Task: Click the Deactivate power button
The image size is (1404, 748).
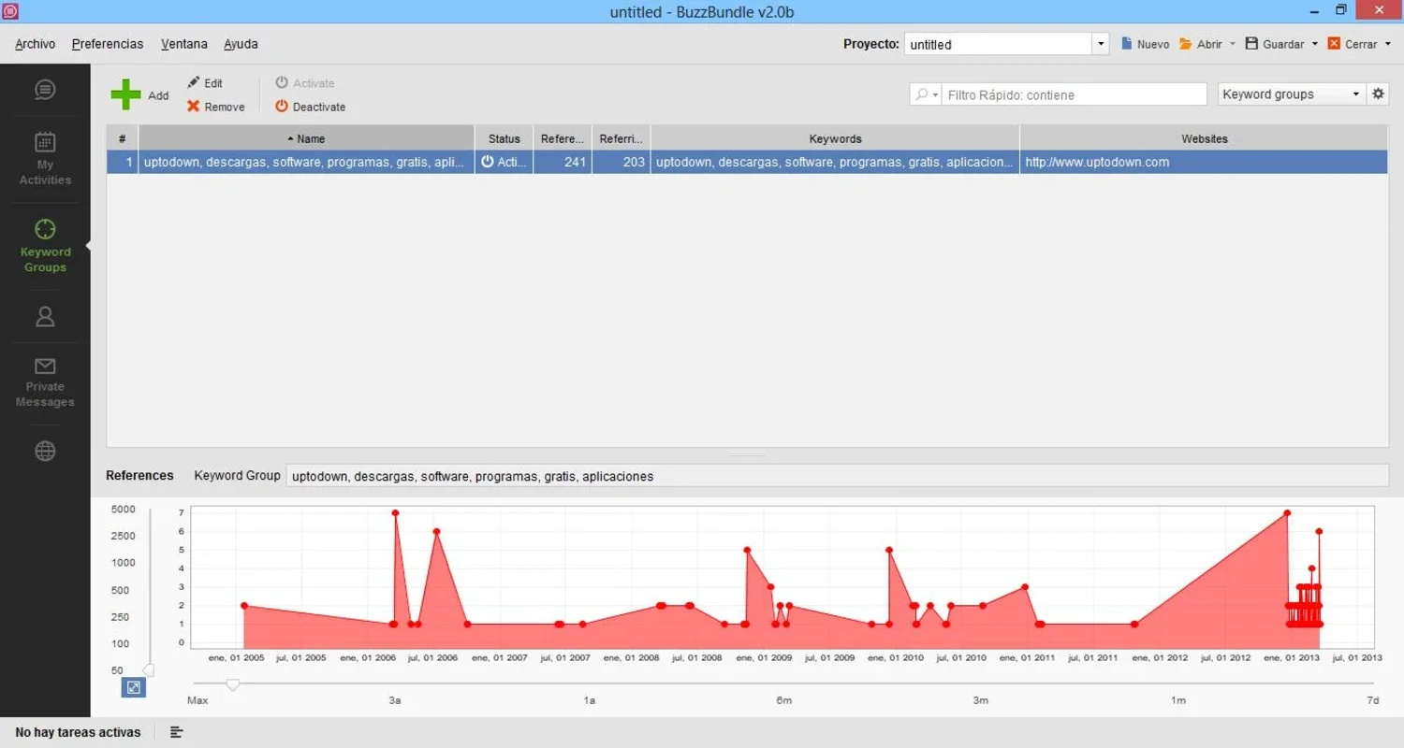Action: click(310, 107)
